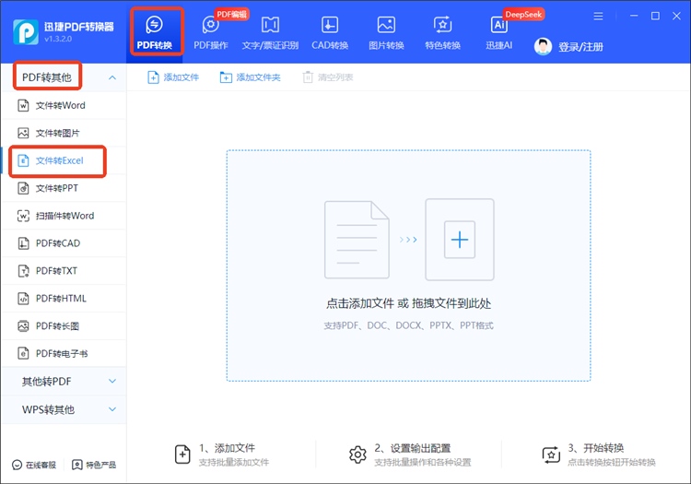
Task: Click the 其他转PDF section header
Action: pos(64,382)
